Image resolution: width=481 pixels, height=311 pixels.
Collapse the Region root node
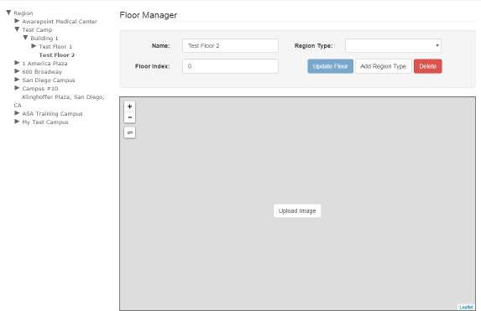(8, 13)
